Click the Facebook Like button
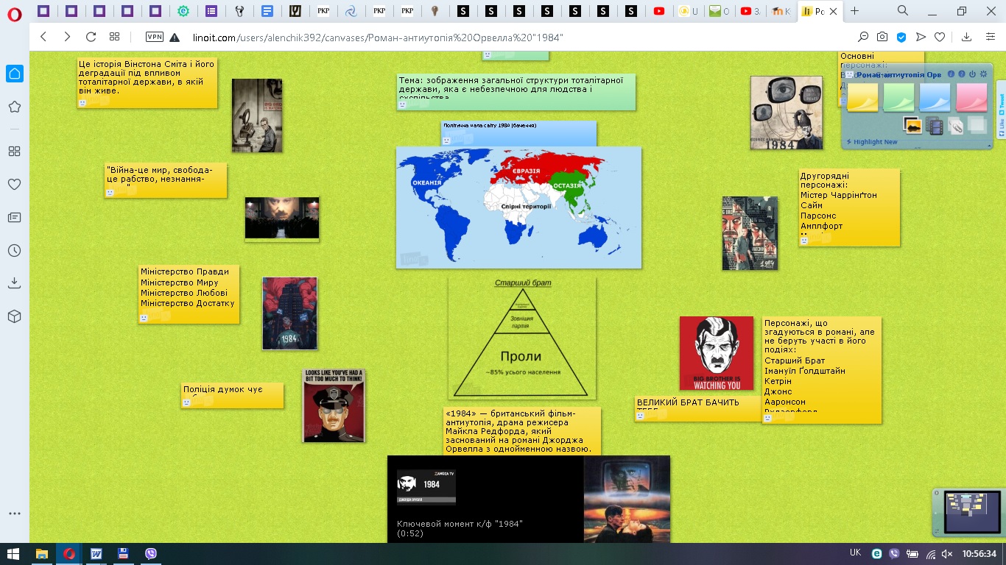This screenshot has height=565, width=1006. point(1001,127)
